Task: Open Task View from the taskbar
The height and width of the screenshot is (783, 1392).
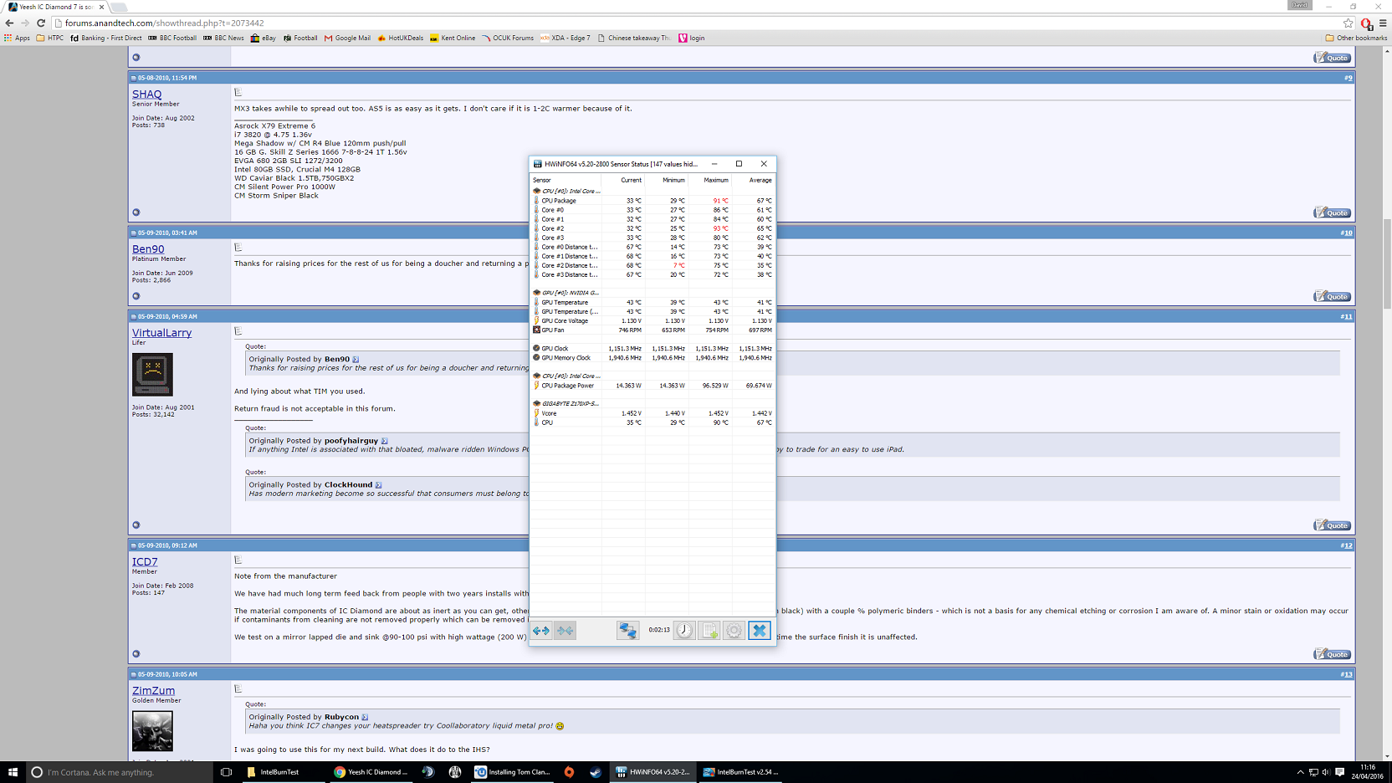Action: 226,772
